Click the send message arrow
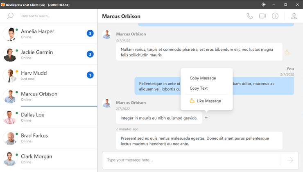The width and height of the screenshot is (303, 172). point(290,160)
